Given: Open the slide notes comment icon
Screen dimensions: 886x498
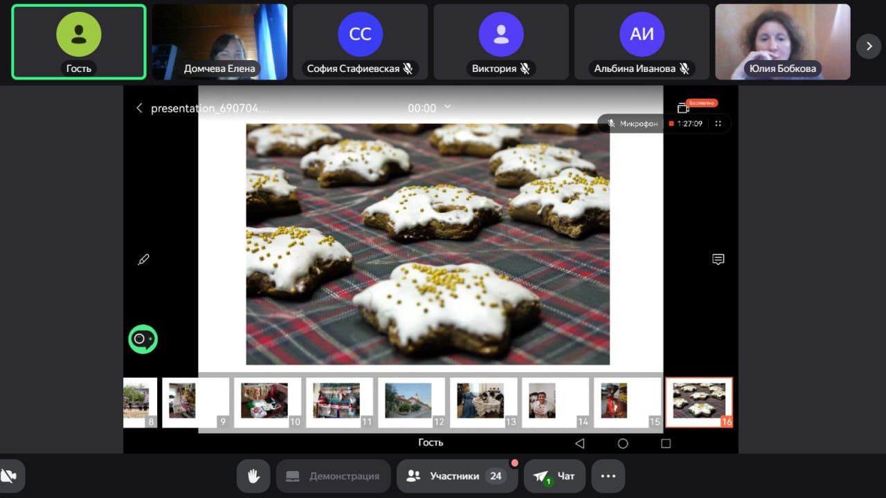Looking at the screenshot, I should point(718,259).
